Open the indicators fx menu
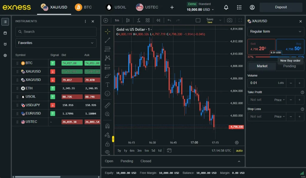The image size is (306, 178). tap(139, 20)
